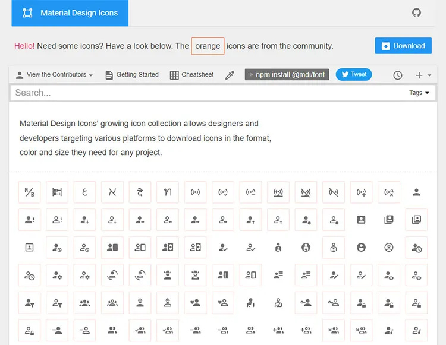Viewport: 446px width, 345px height.
Task: Tweet about Material Design Icons
Action: (354, 74)
